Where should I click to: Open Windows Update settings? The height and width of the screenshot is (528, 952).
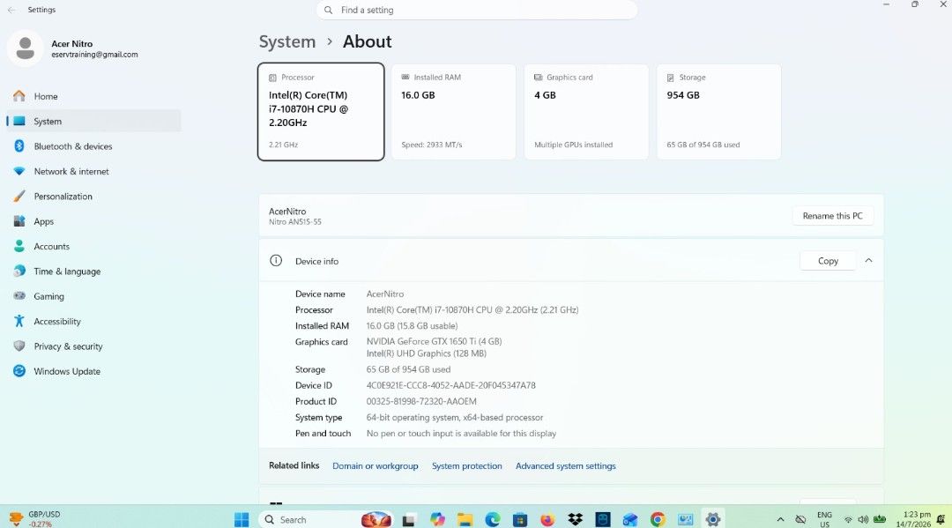(x=94, y=371)
